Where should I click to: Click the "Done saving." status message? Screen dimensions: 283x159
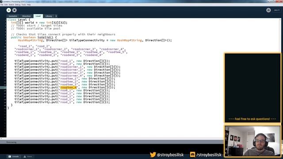(11, 142)
